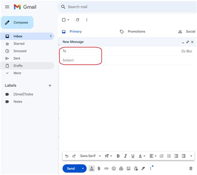Insert a bulleted list
The height and width of the screenshot is (175, 197).
[x=169, y=156]
